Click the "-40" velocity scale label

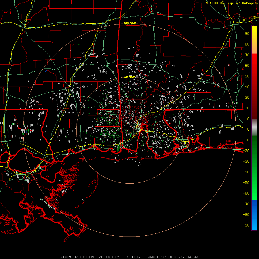(246, 172)
